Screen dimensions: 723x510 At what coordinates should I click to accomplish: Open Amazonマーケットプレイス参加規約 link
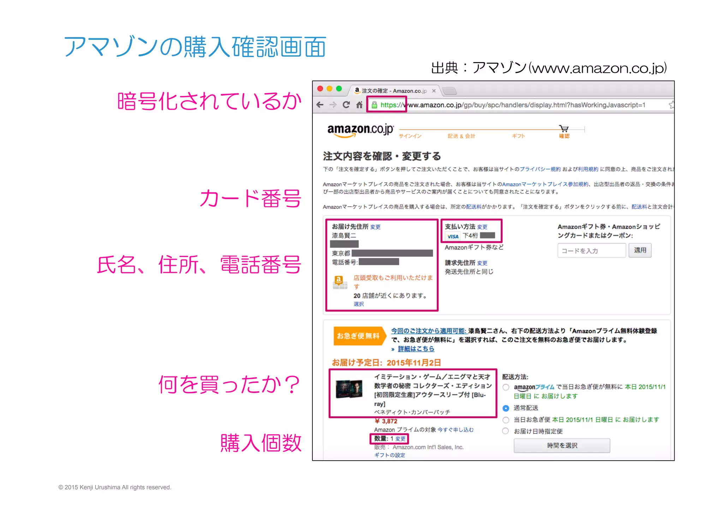point(545,184)
